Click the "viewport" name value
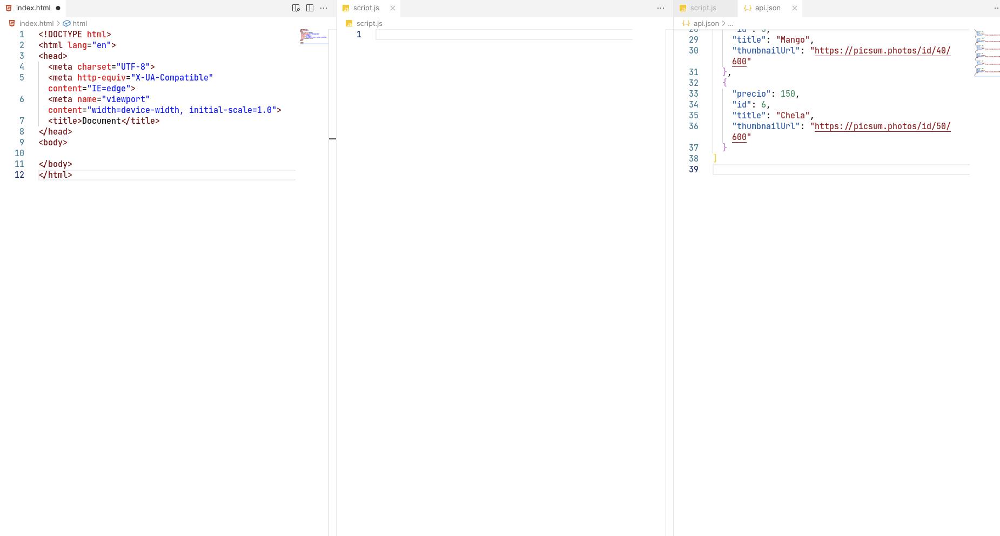Viewport: 1000px width, 536px height. [125, 99]
